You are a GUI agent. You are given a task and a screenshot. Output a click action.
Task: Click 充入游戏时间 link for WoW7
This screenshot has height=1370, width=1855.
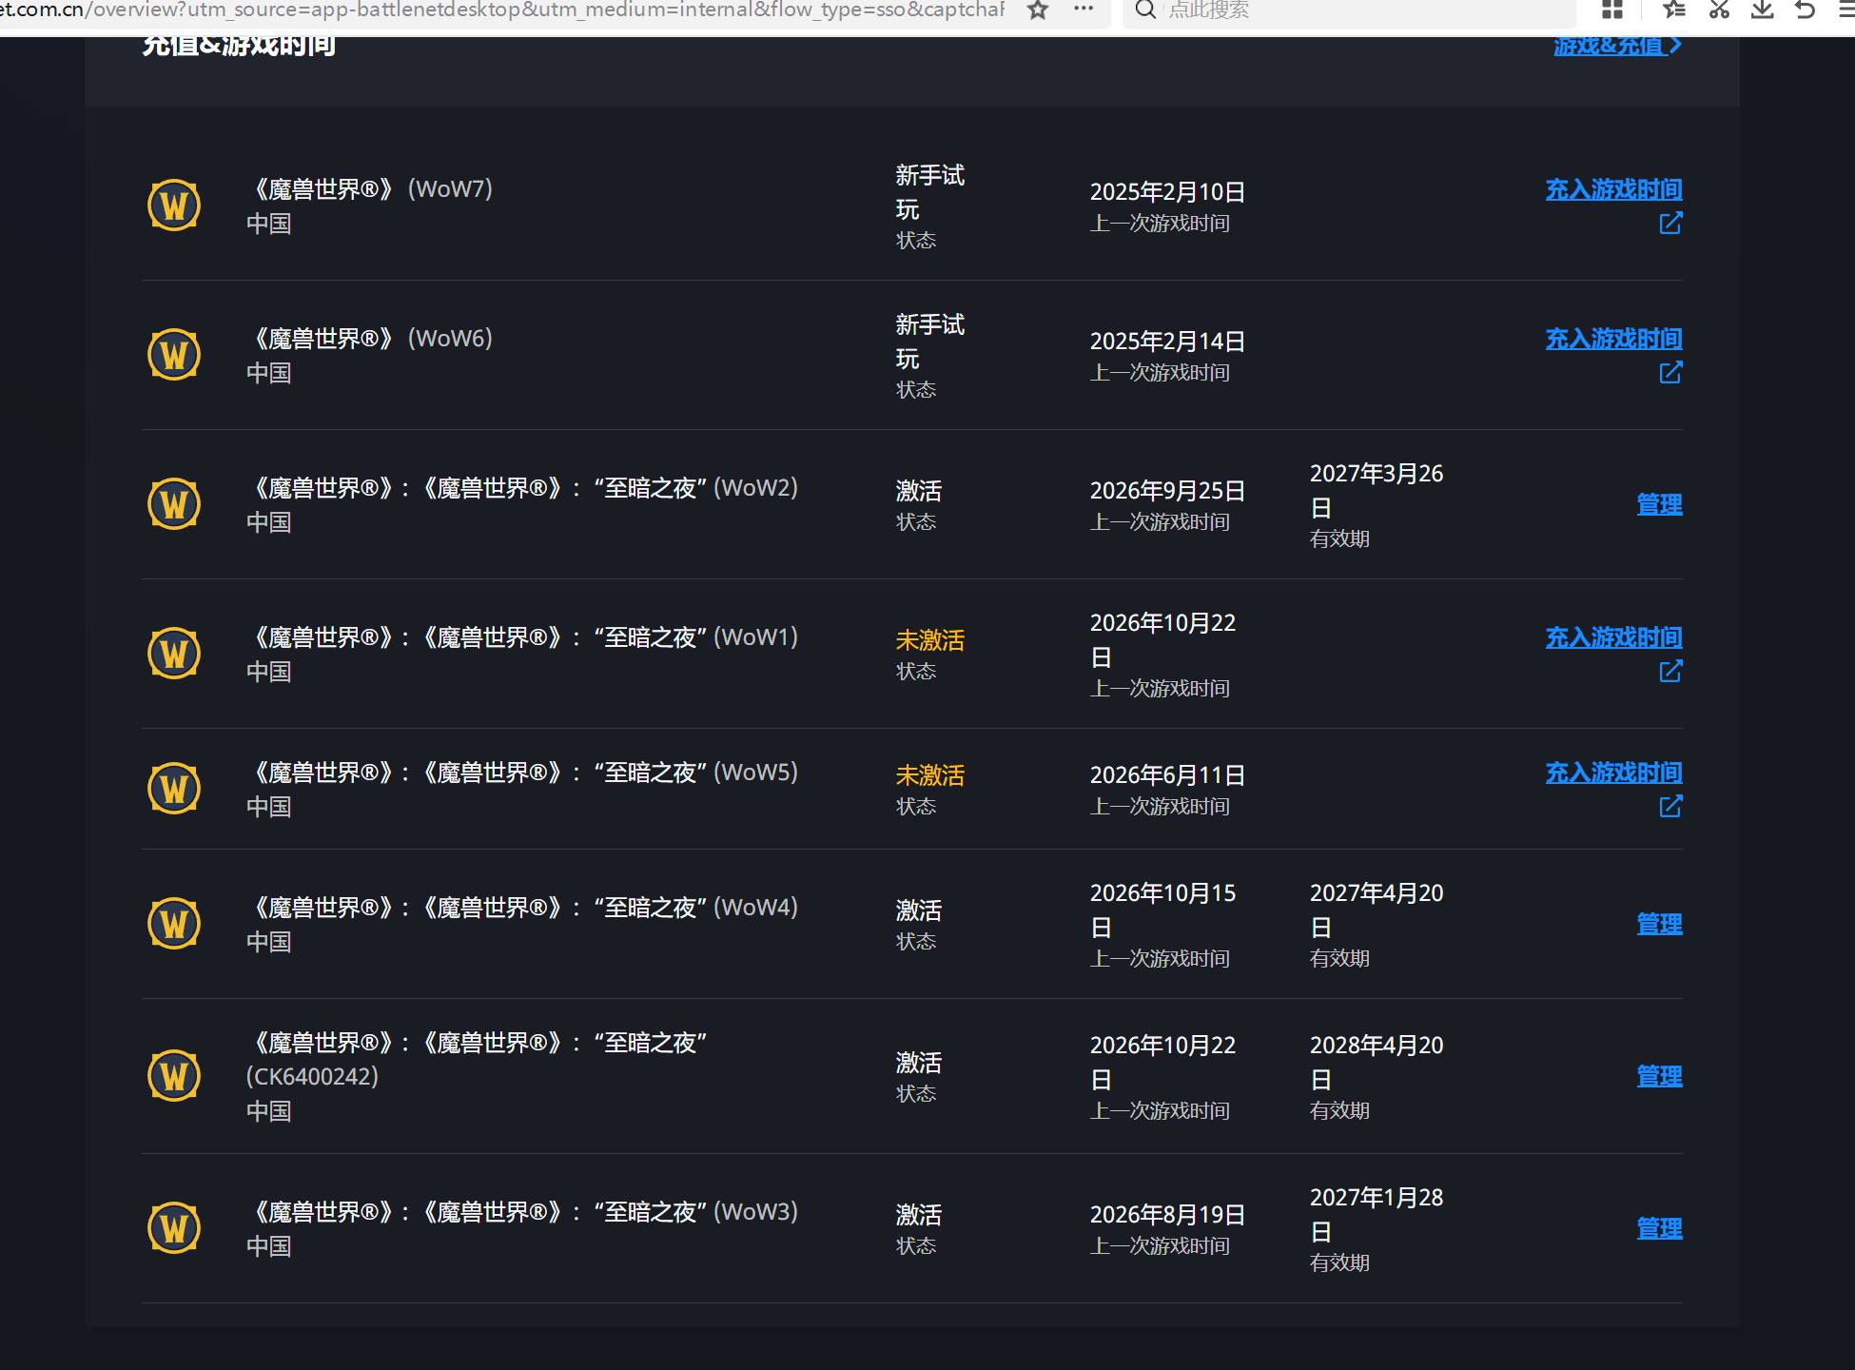pyautogui.click(x=1613, y=190)
